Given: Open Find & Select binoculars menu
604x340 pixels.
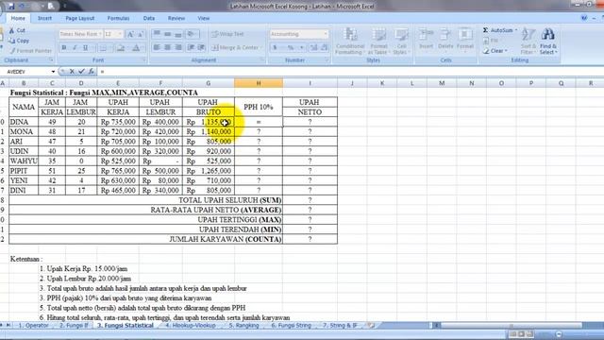Looking at the screenshot, I should [x=547, y=41].
